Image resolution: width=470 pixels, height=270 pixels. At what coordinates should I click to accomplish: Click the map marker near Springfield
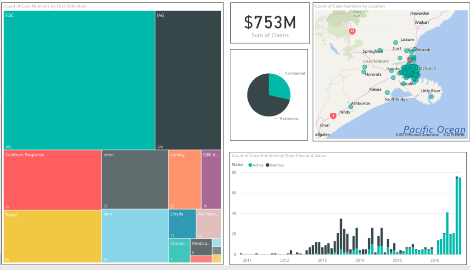tap(380, 50)
